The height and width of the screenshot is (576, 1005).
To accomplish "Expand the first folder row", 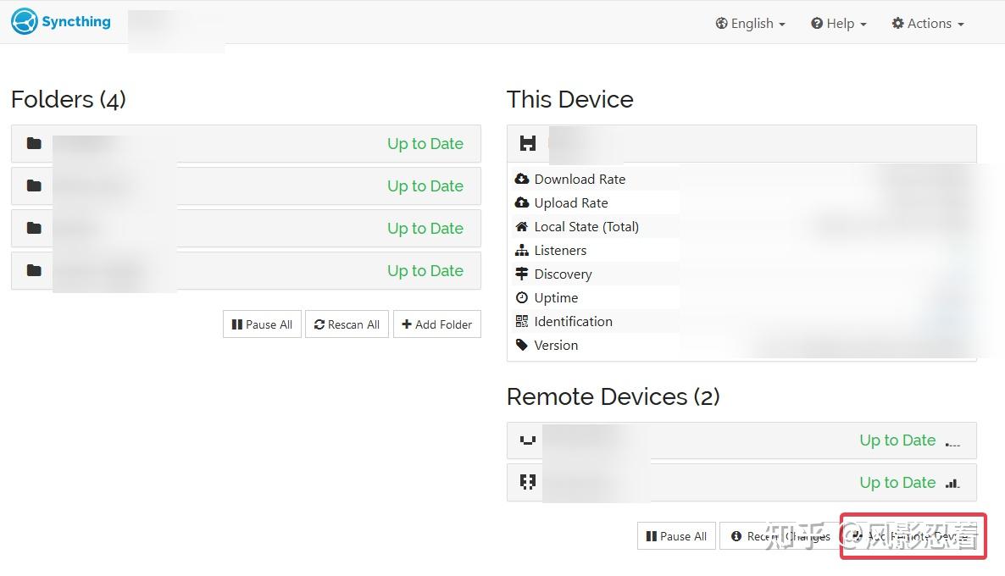I will (x=246, y=144).
